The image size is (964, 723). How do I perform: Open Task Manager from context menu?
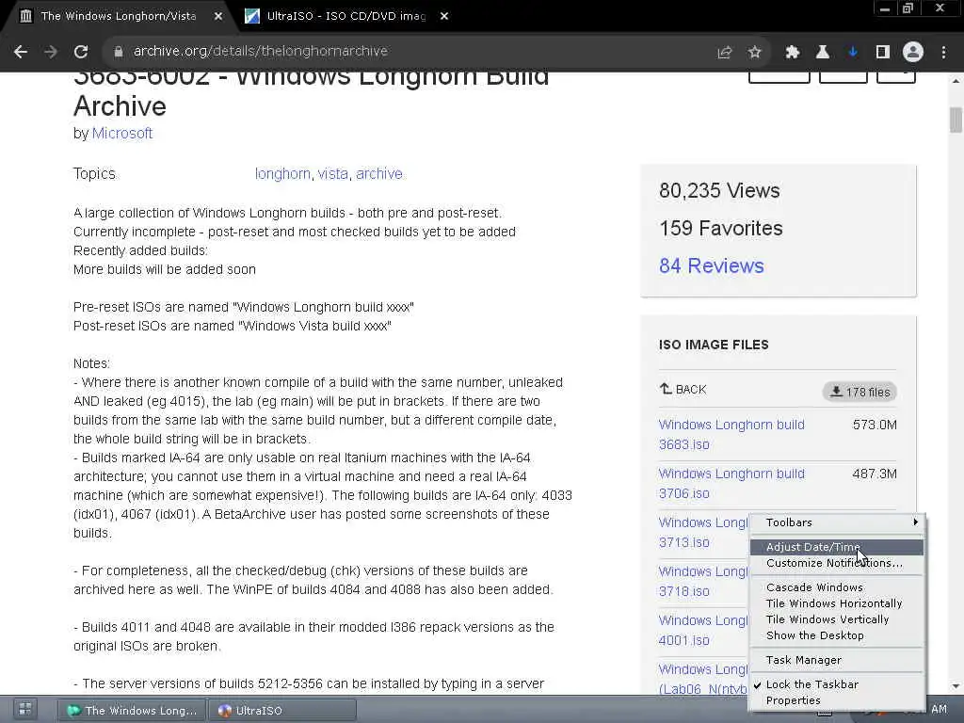837,660
